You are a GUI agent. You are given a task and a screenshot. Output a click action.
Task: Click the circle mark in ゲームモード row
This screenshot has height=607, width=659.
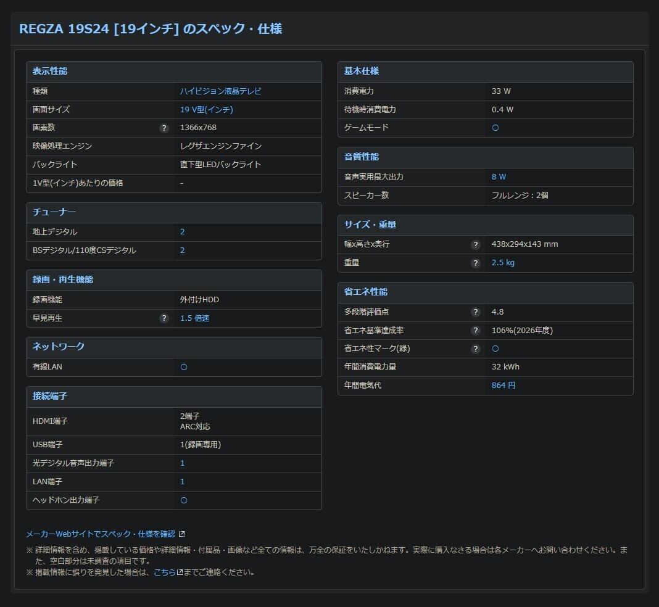(495, 128)
